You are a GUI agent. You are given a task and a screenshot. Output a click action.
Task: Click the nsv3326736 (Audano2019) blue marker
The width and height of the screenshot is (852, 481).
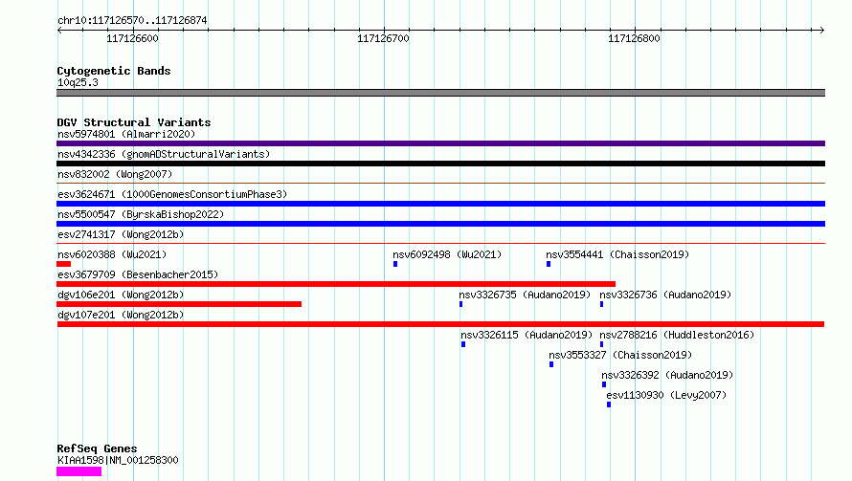[601, 304]
